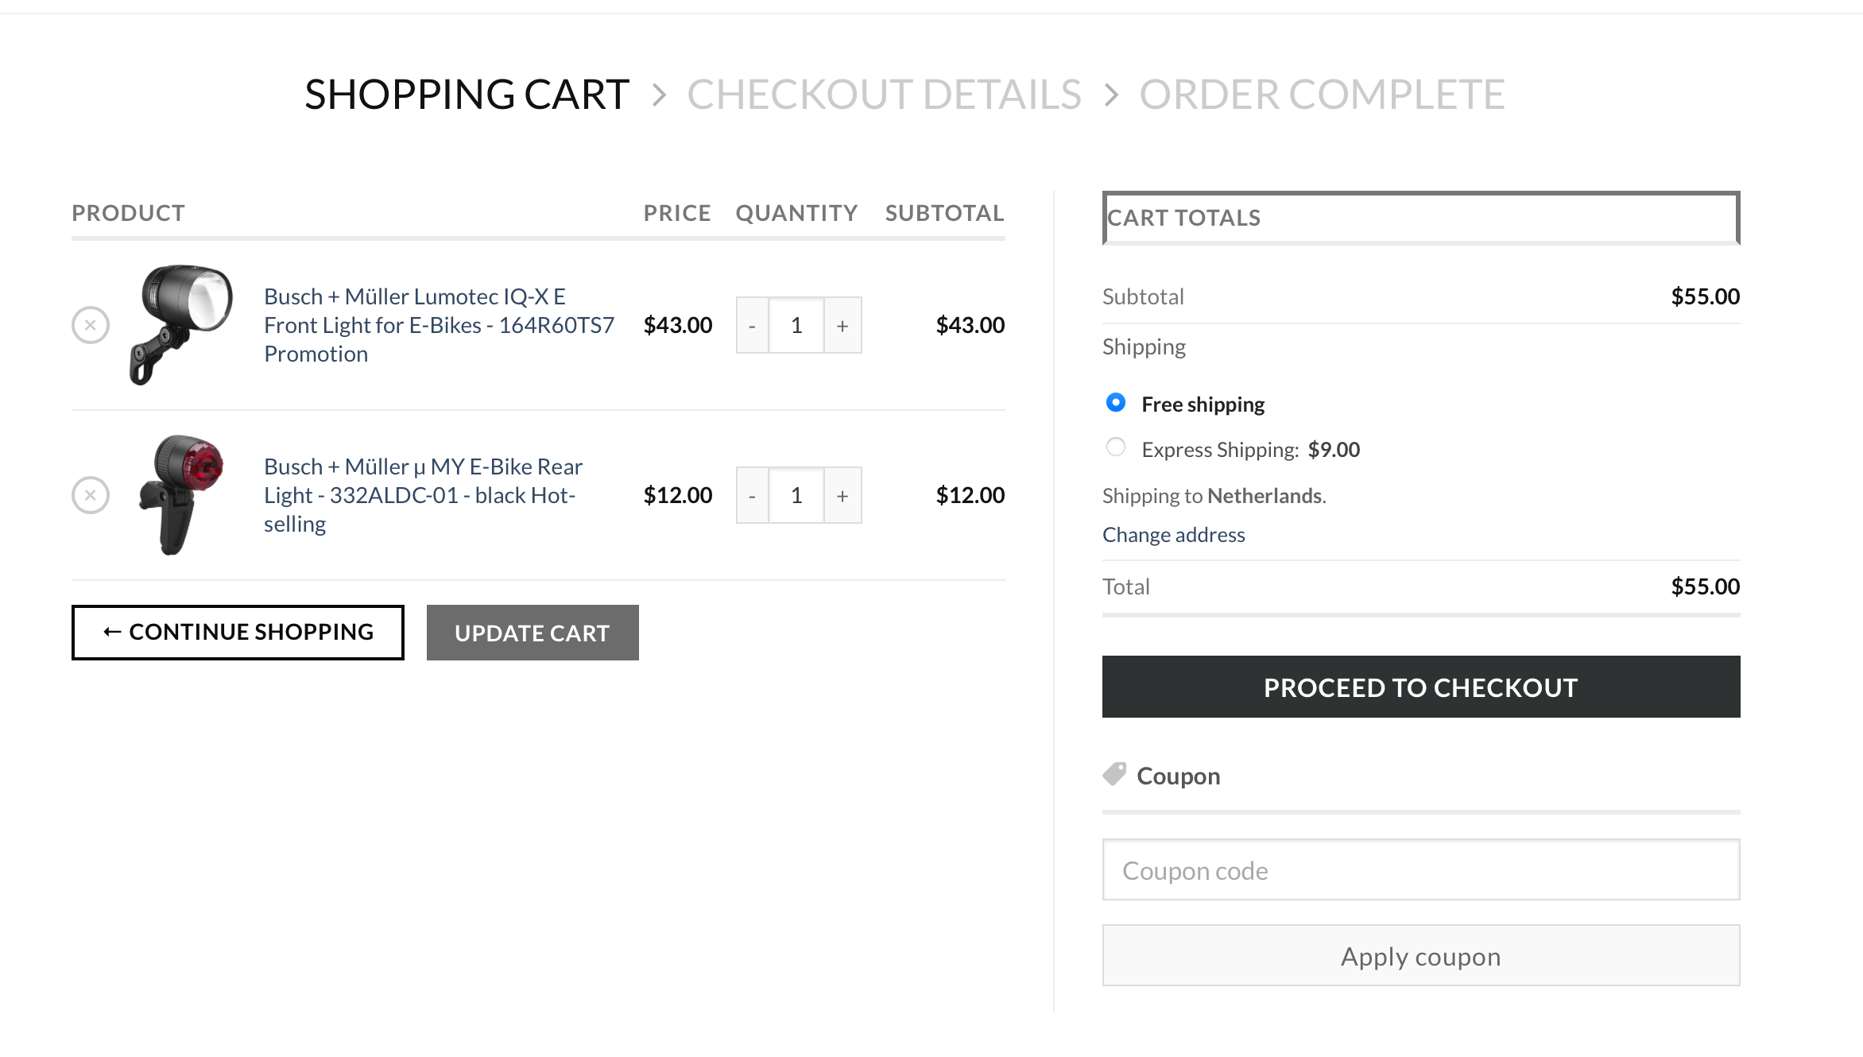Click the front light quantity field
This screenshot has width=1863, height=1057.
(x=796, y=325)
